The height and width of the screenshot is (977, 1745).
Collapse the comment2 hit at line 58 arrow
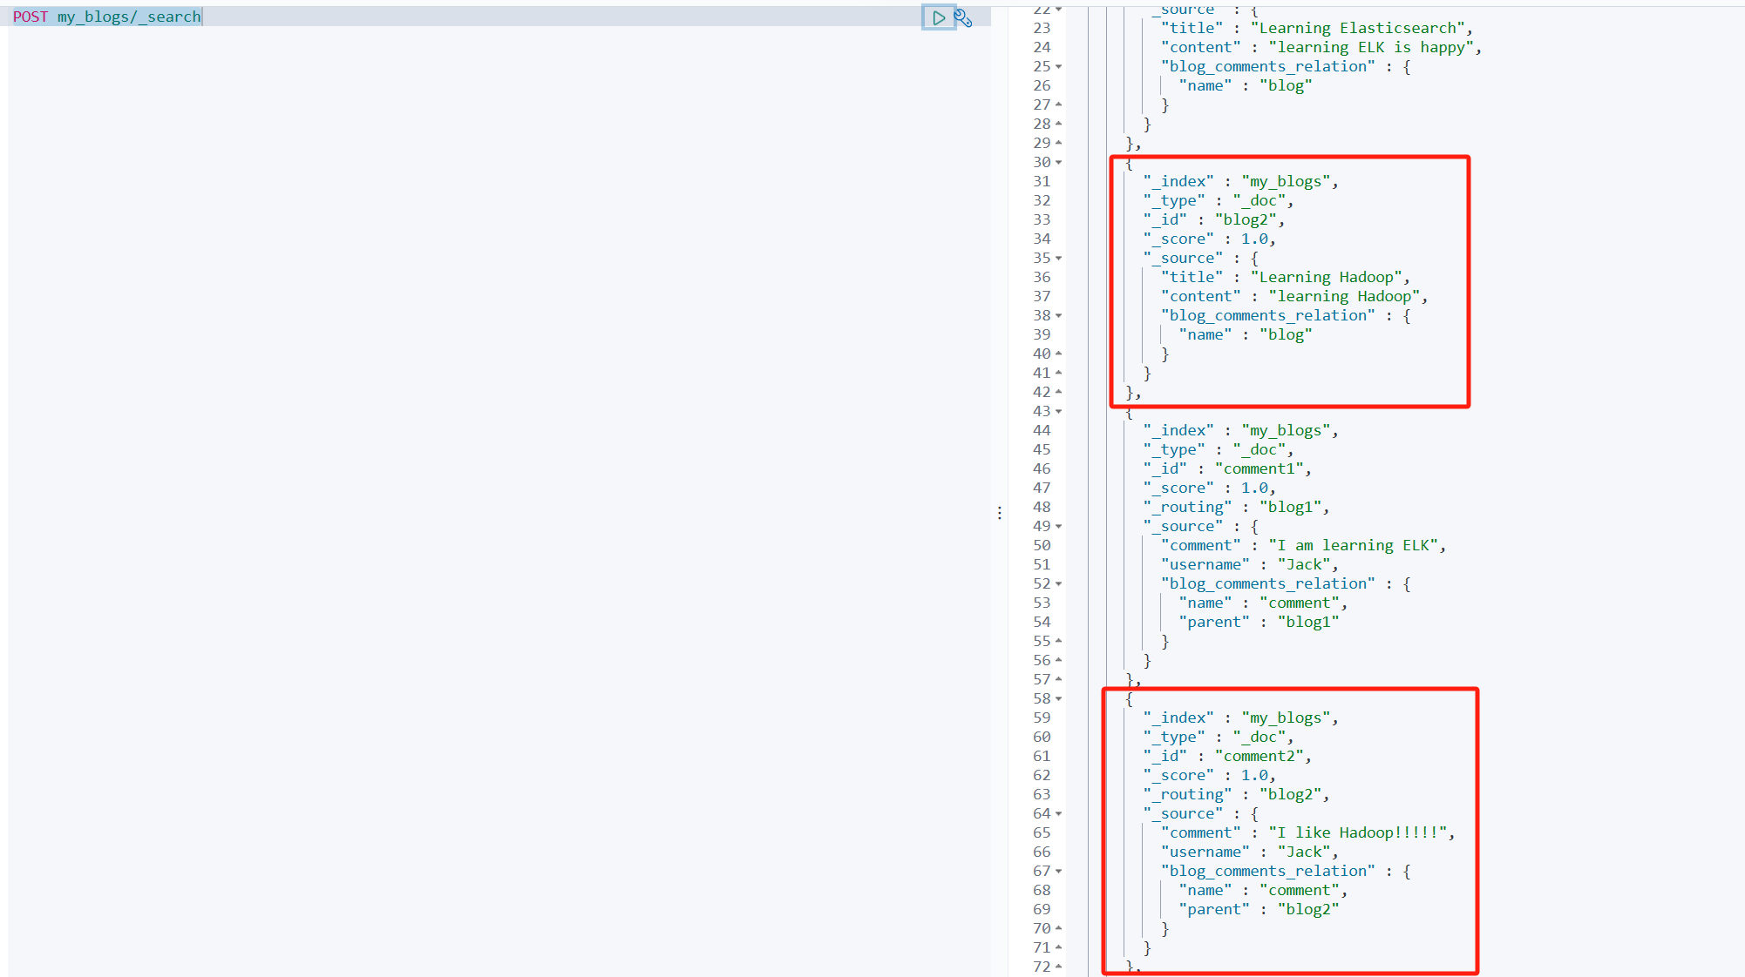pos(1059,698)
